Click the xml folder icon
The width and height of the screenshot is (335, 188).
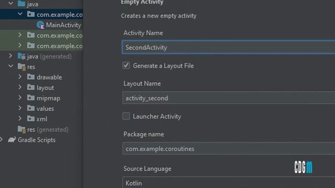pyautogui.click(x=31, y=119)
